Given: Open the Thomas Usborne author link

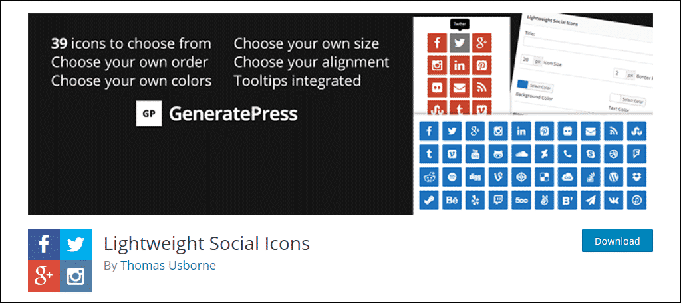Looking at the screenshot, I should coord(168,265).
